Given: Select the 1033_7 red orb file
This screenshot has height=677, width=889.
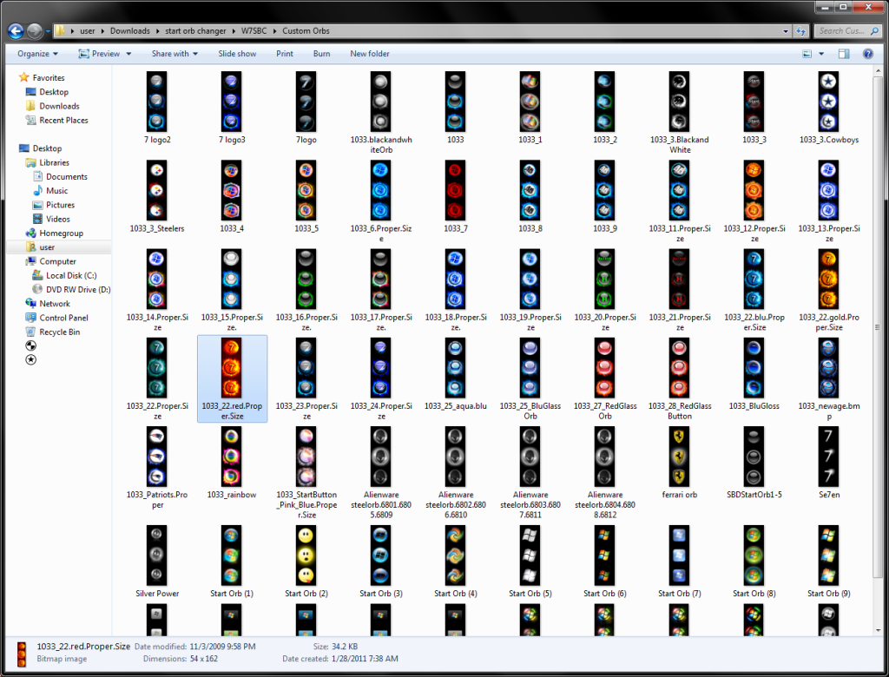Looking at the screenshot, I should [x=455, y=197].
